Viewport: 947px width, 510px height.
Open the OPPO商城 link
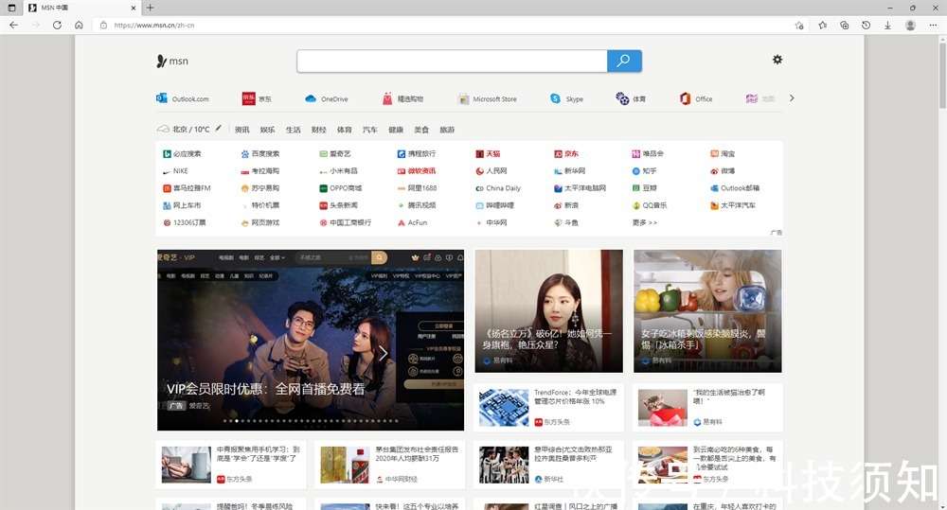click(x=341, y=188)
